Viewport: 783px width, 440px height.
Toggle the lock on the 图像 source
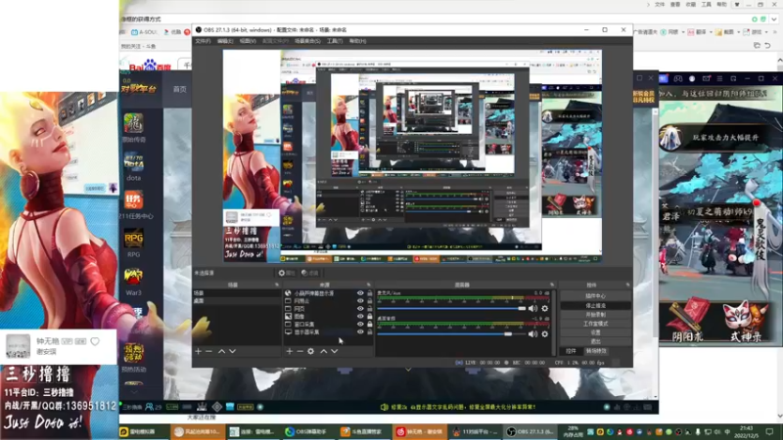[x=370, y=316]
